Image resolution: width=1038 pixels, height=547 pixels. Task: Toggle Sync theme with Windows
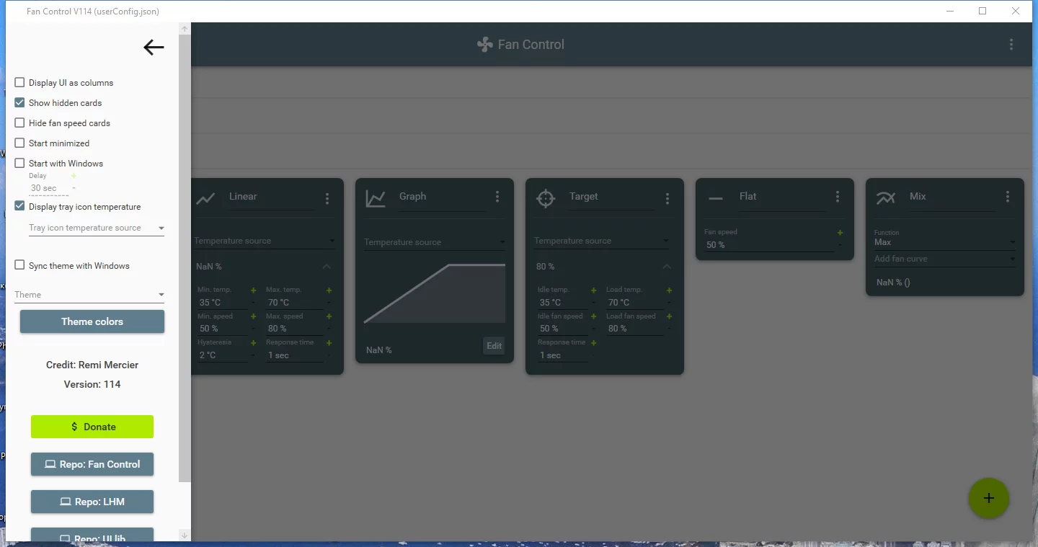coord(19,266)
